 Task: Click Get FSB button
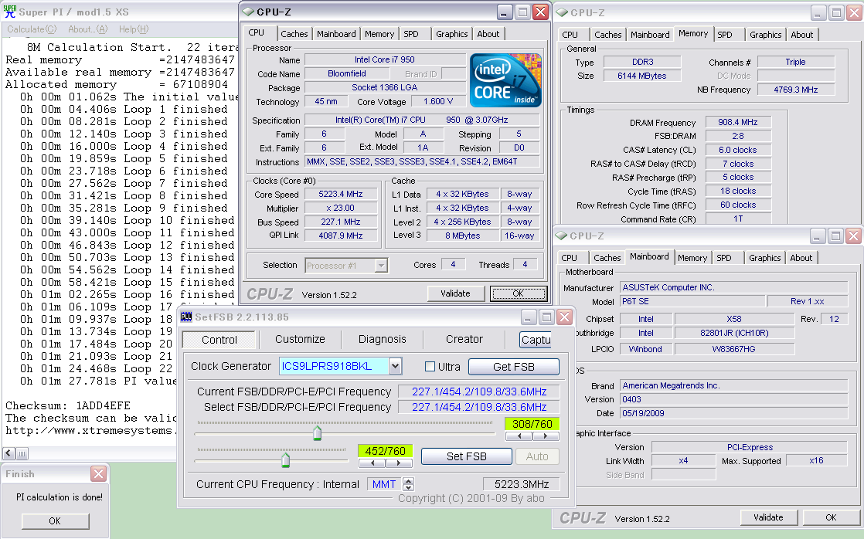pyautogui.click(x=514, y=367)
